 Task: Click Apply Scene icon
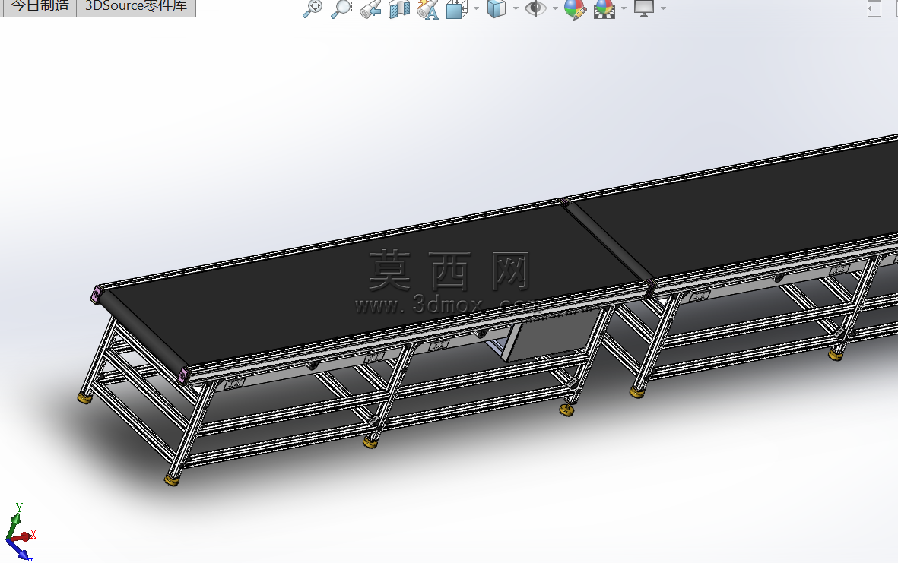click(x=604, y=9)
